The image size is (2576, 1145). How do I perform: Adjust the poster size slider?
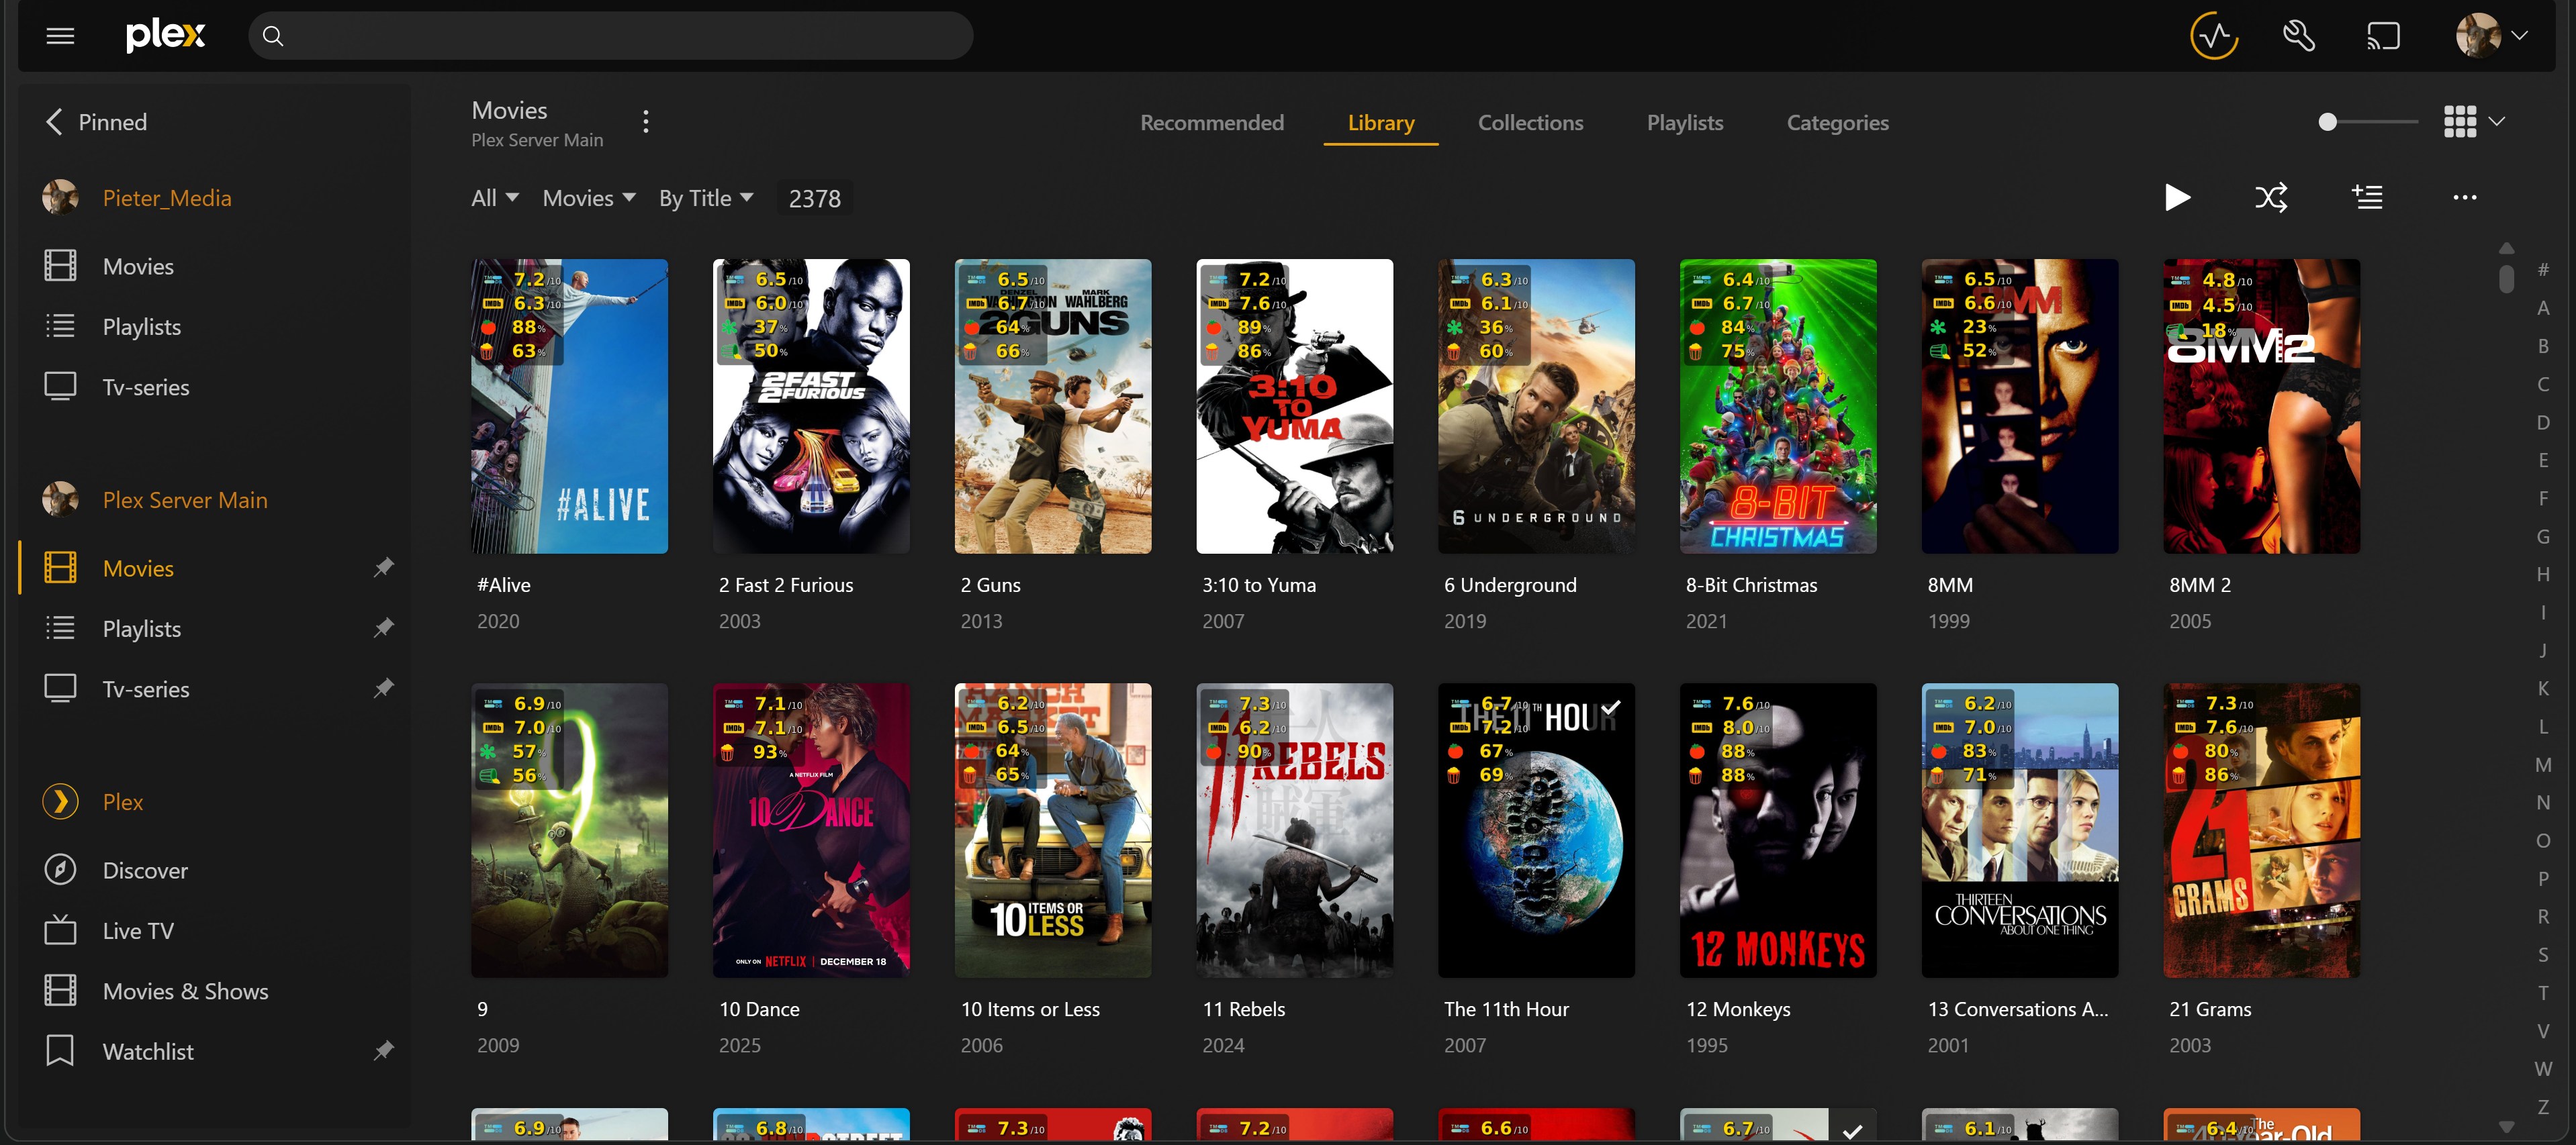pyautogui.click(x=2328, y=122)
